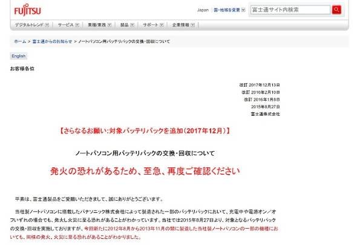
Task: Click the Fujitsu logo
Action: click(28, 10)
